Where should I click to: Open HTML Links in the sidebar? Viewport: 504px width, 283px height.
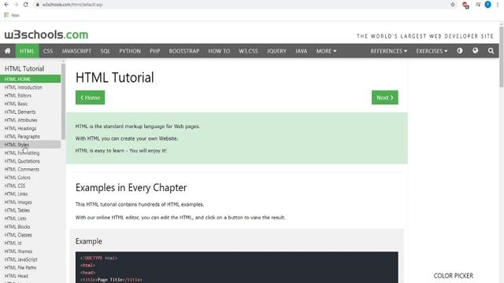pos(30,194)
